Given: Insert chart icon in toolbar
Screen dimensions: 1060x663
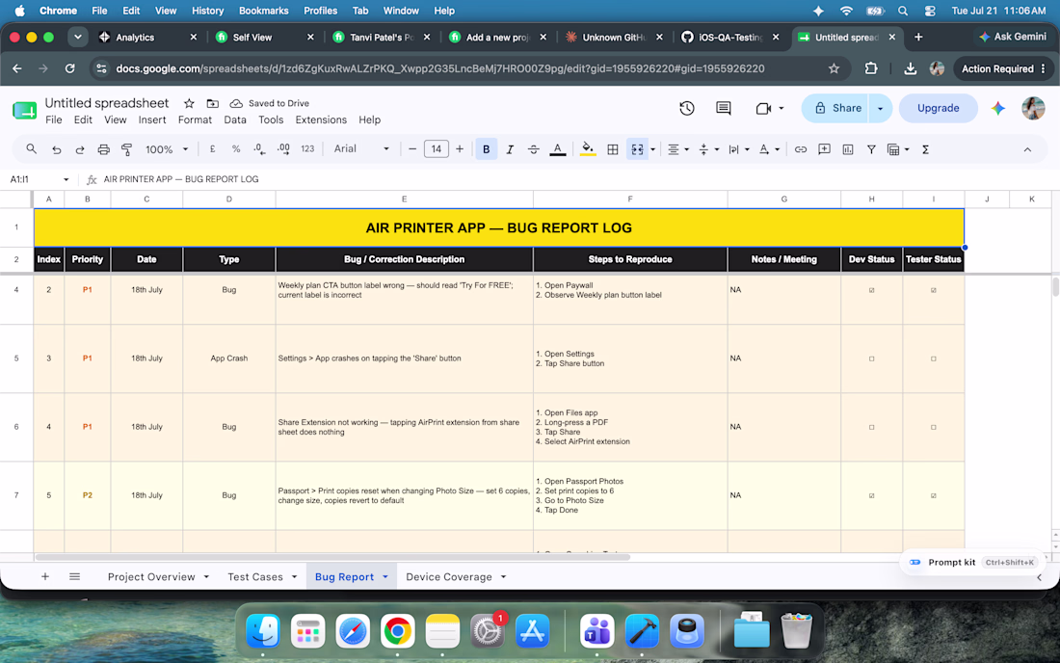Looking at the screenshot, I should 848,149.
